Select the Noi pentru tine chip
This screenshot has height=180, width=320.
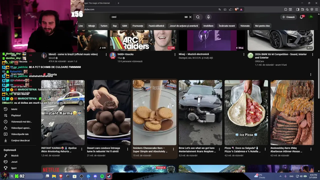tap(262, 26)
